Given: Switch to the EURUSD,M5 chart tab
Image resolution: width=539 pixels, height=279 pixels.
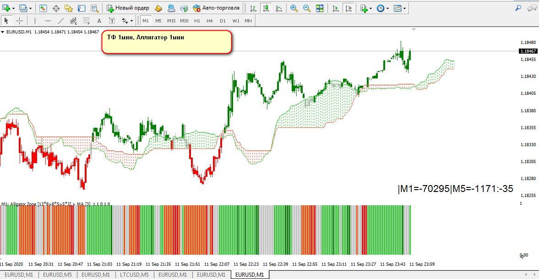Looking at the screenshot, I should tap(58, 274).
